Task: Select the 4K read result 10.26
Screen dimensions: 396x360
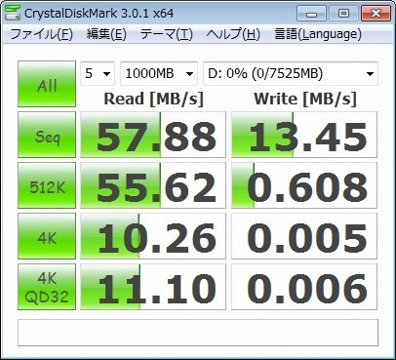Action: click(x=153, y=236)
